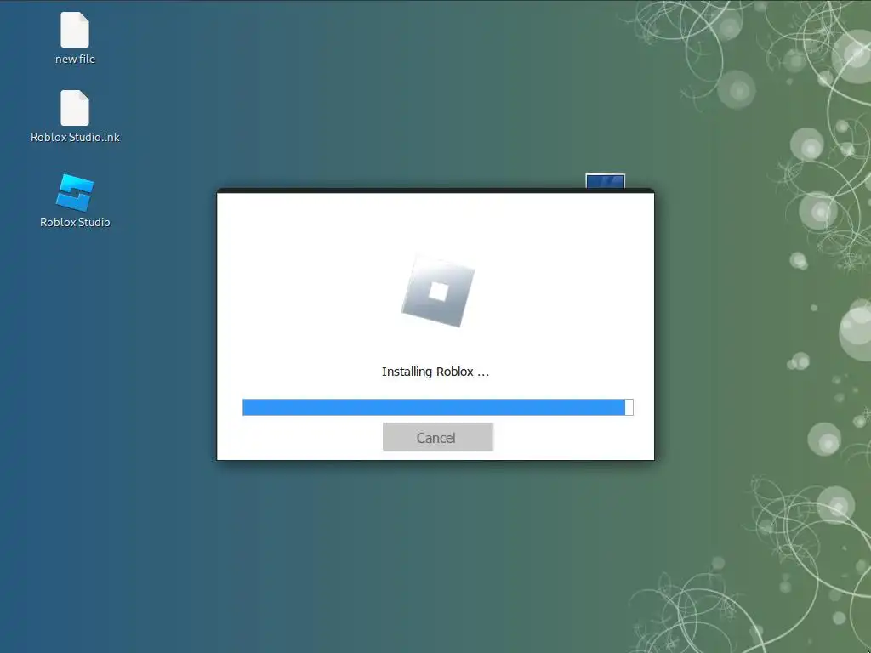Launch the blue Roblox Studio desktop shortcut

click(75, 193)
